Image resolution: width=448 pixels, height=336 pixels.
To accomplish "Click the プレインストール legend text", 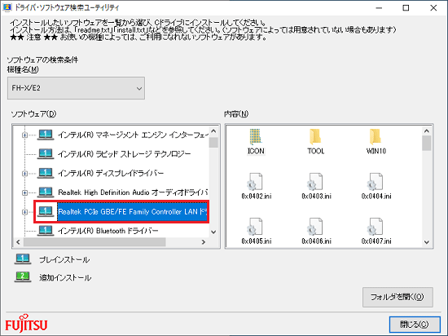I will click(x=64, y=259).
